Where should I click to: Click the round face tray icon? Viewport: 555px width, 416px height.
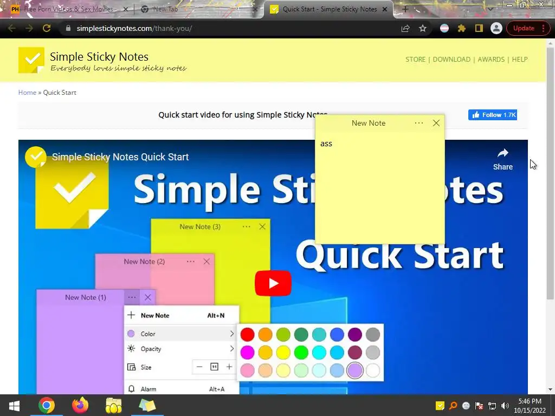coord(466,405)
